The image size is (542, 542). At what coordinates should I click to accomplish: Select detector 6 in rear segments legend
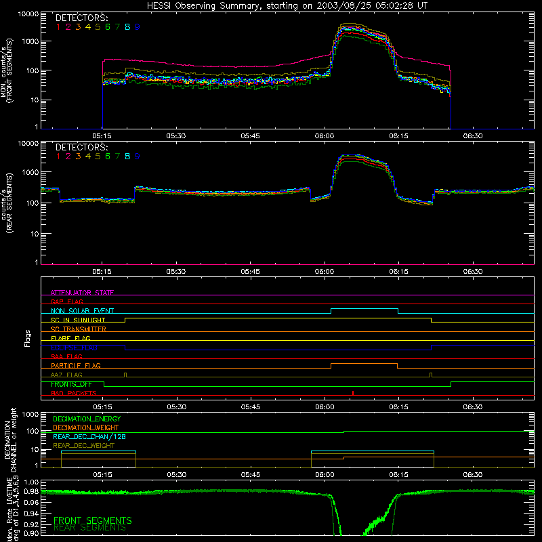(108, 157)
